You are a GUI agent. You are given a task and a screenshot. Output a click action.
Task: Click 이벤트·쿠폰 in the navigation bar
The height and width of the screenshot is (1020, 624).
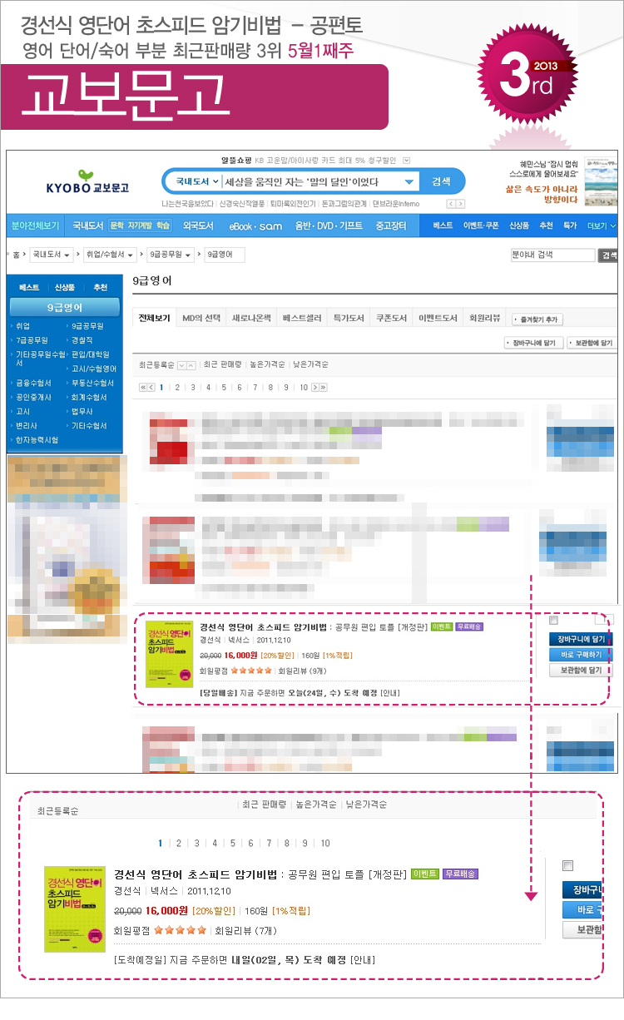pos(481,225)
